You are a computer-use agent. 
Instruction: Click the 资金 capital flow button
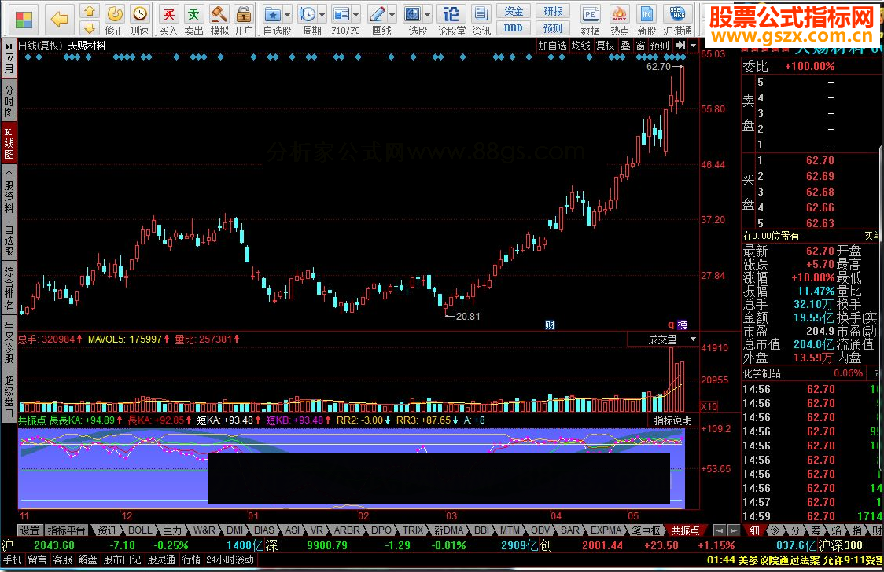click(x=514, y=11)
